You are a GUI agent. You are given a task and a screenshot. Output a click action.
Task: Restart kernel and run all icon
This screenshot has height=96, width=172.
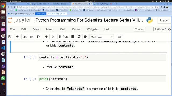point(85,37)
